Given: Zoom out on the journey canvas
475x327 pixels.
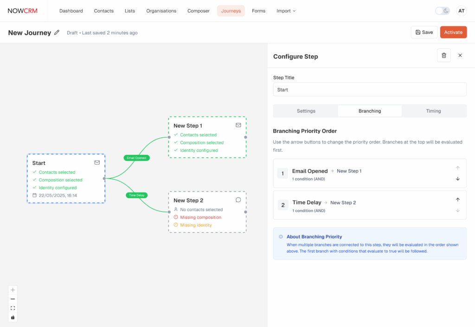Looking at the screenshot, I should [x=13, y=299].
